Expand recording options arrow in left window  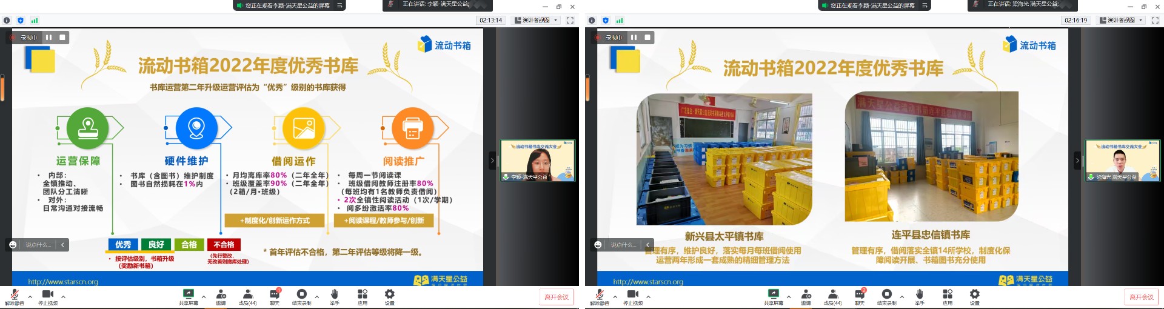(x=317, y=297)
